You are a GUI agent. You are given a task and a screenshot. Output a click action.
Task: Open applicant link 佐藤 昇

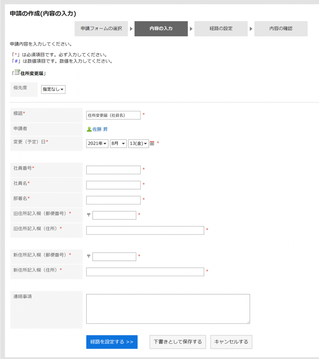(100, 129)
